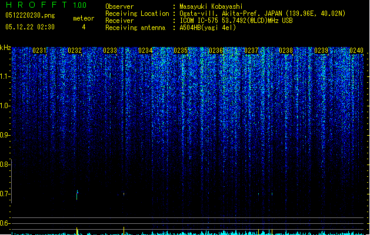
Task: Click the 'Observer' field label
Action: click(x=119, y=6)
